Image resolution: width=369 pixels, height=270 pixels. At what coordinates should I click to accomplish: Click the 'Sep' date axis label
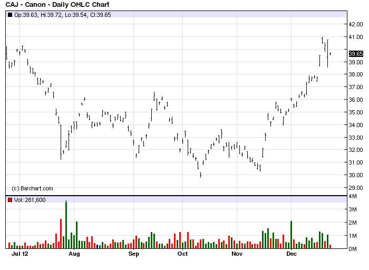coord(134,254)
